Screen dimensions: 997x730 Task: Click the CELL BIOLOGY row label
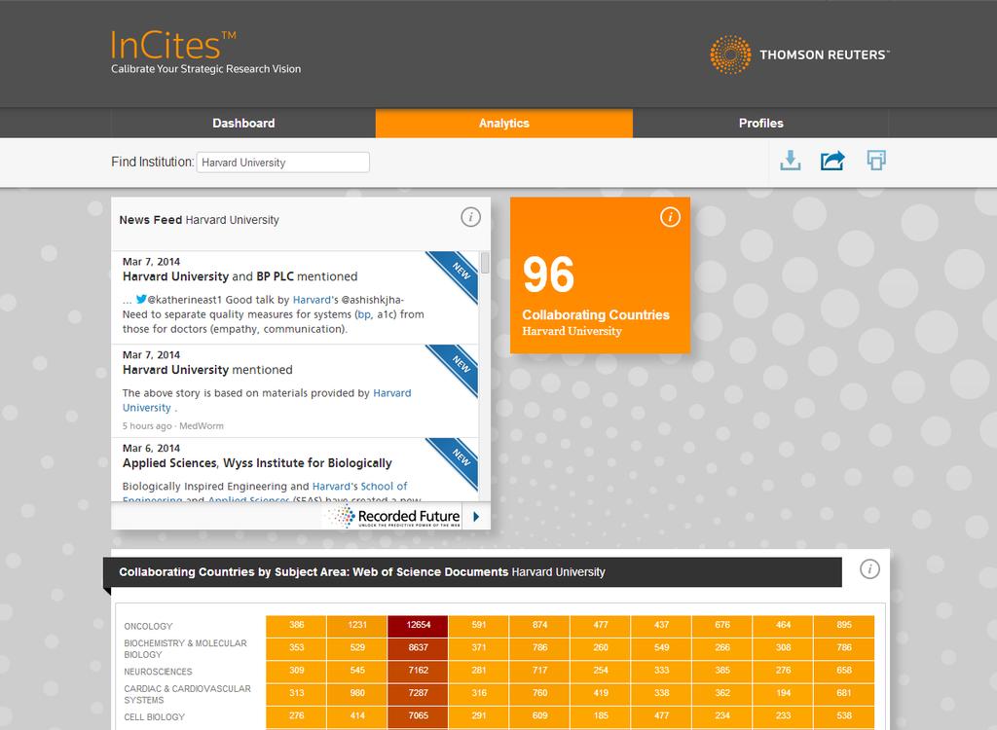[155, 716]
